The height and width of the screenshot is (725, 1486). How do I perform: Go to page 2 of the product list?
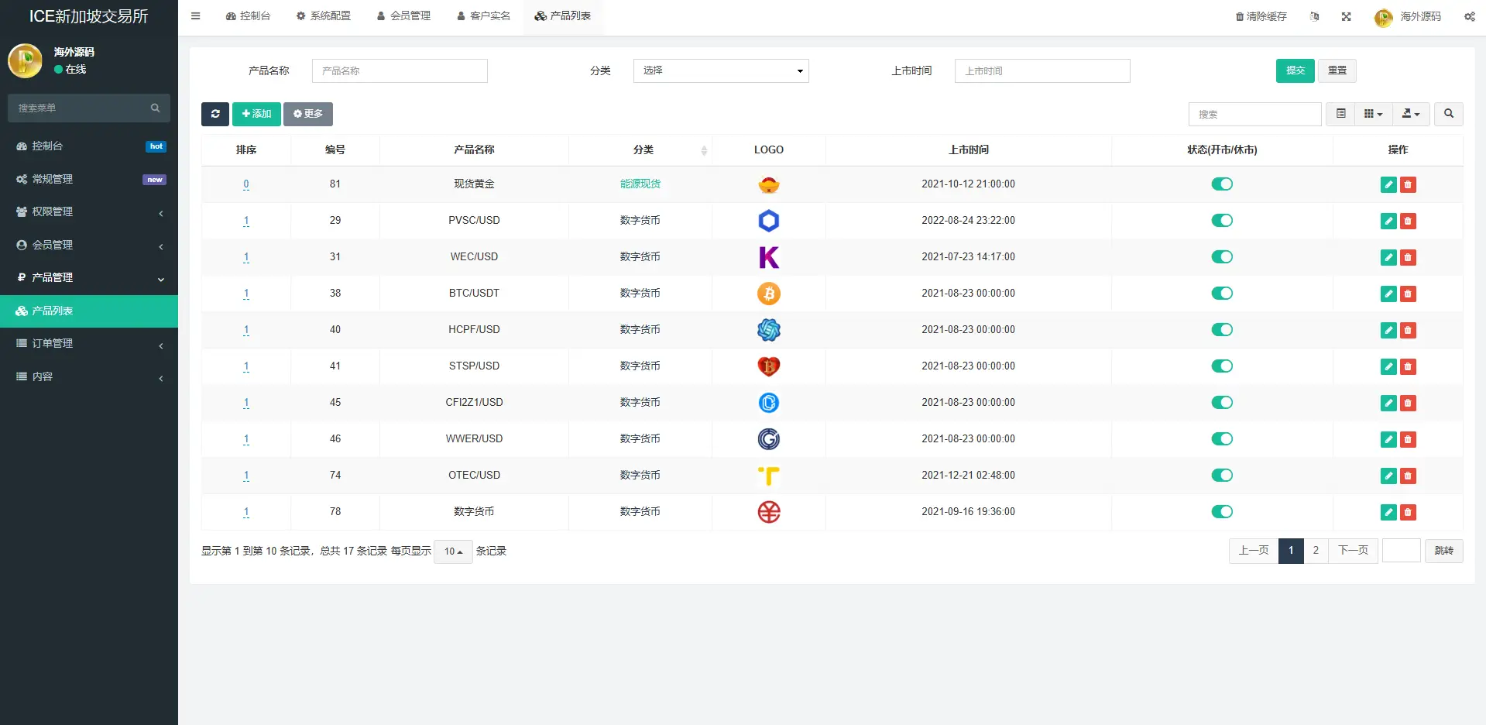pos(1316,551)
